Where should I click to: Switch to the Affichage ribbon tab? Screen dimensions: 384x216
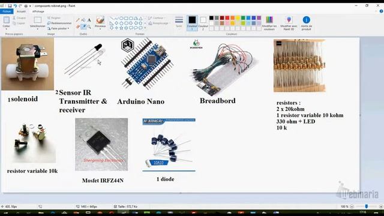pos(38,11)
